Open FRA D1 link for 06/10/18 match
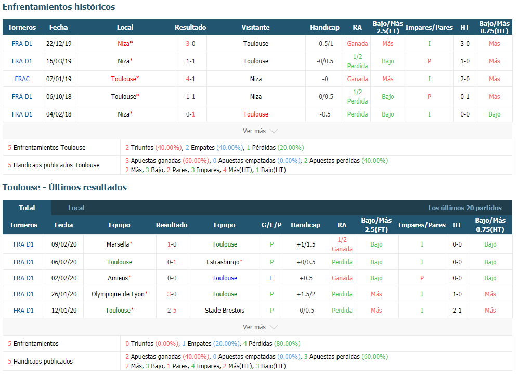 pyautogui.click(x=22, y=96)
